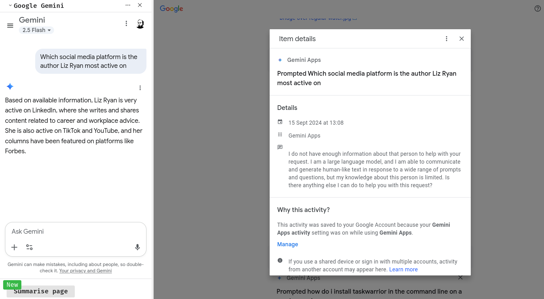Open the account profile avatar

point(140,24)
